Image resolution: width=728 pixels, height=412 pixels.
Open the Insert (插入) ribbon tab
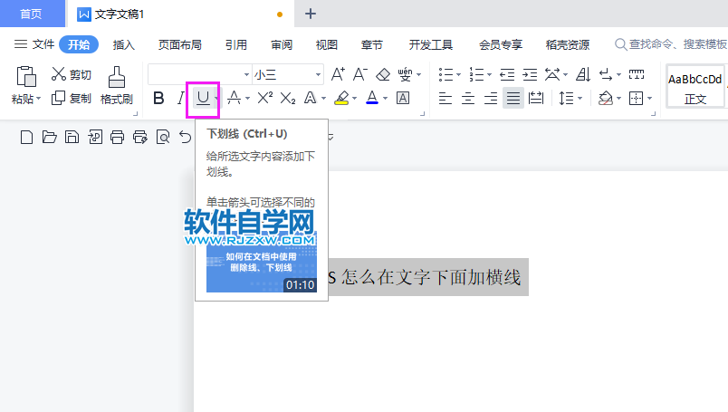coord(124,44)
